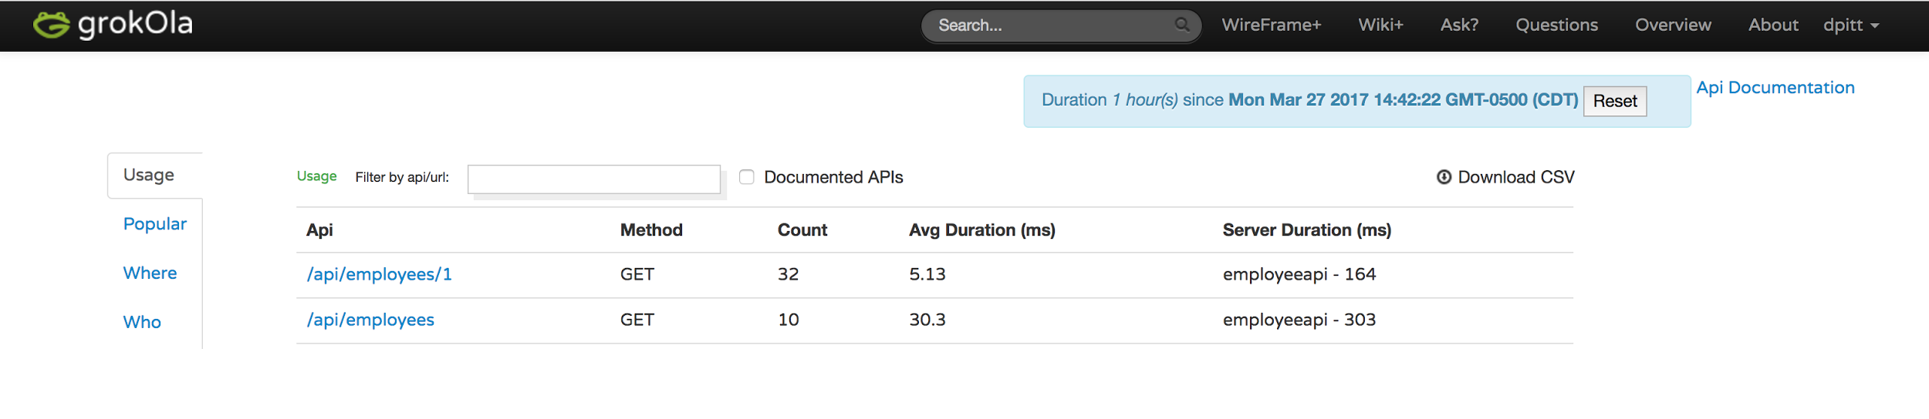
Task: Open the dpitt user dropdown
Action: [1851, 25]
